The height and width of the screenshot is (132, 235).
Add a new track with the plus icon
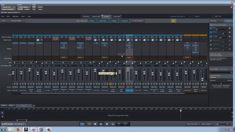point(34,106)
